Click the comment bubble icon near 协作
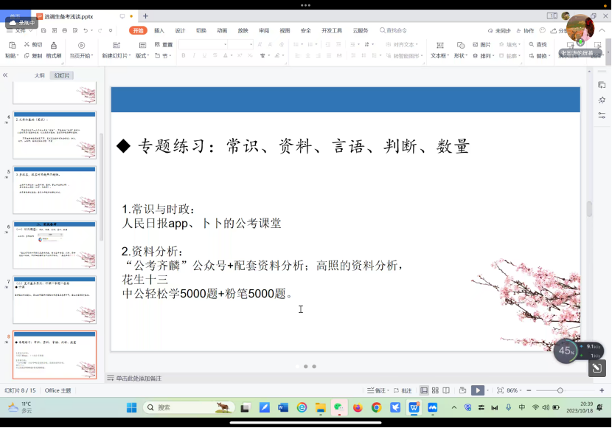This screenshot has height=428, width=612. (542, 30)
